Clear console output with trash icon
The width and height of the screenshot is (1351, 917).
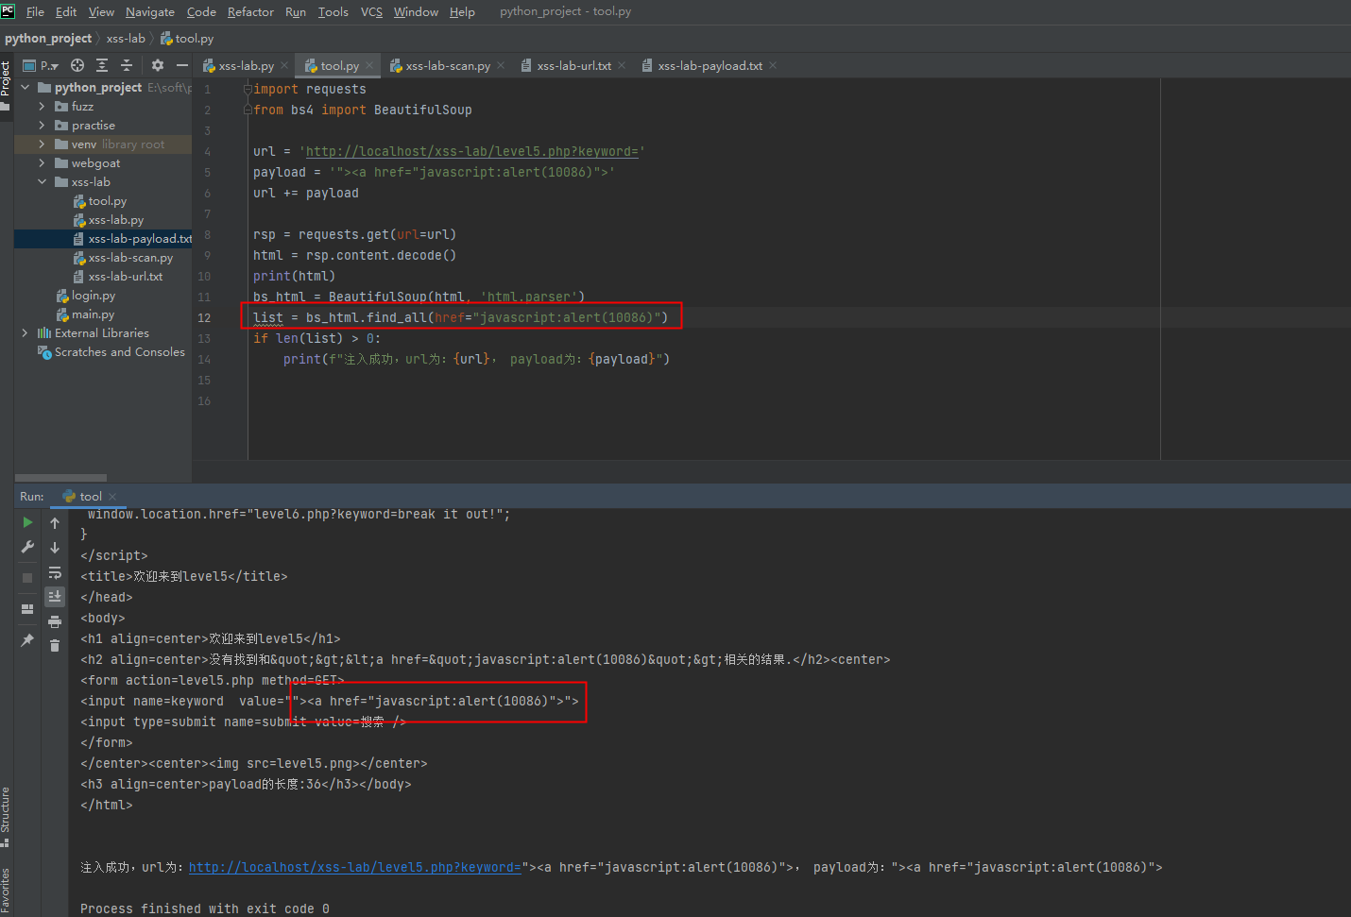click(55, 645)
